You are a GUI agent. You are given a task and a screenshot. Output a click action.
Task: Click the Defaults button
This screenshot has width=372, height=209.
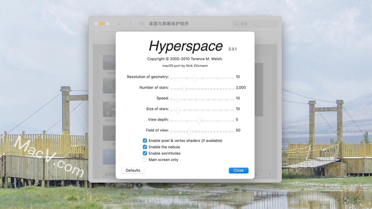coord(133,170)
